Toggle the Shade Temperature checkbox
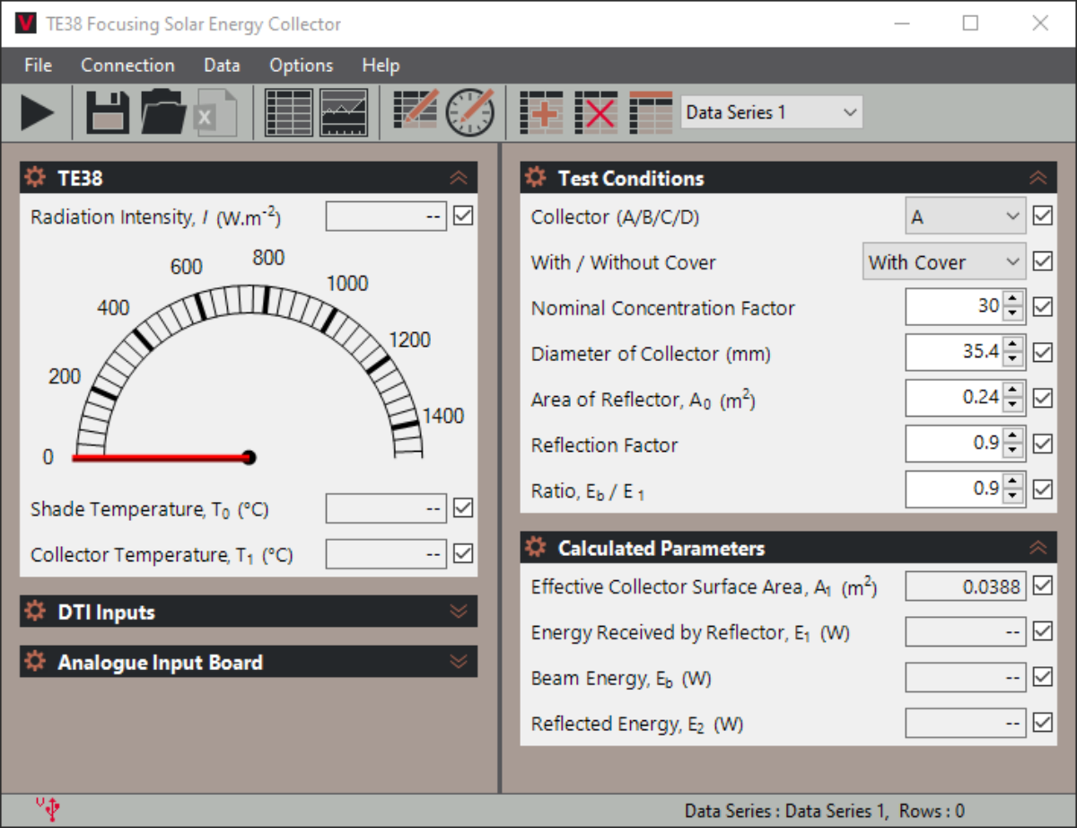This screenshot has width=1077, height=828. click(463, 508)
